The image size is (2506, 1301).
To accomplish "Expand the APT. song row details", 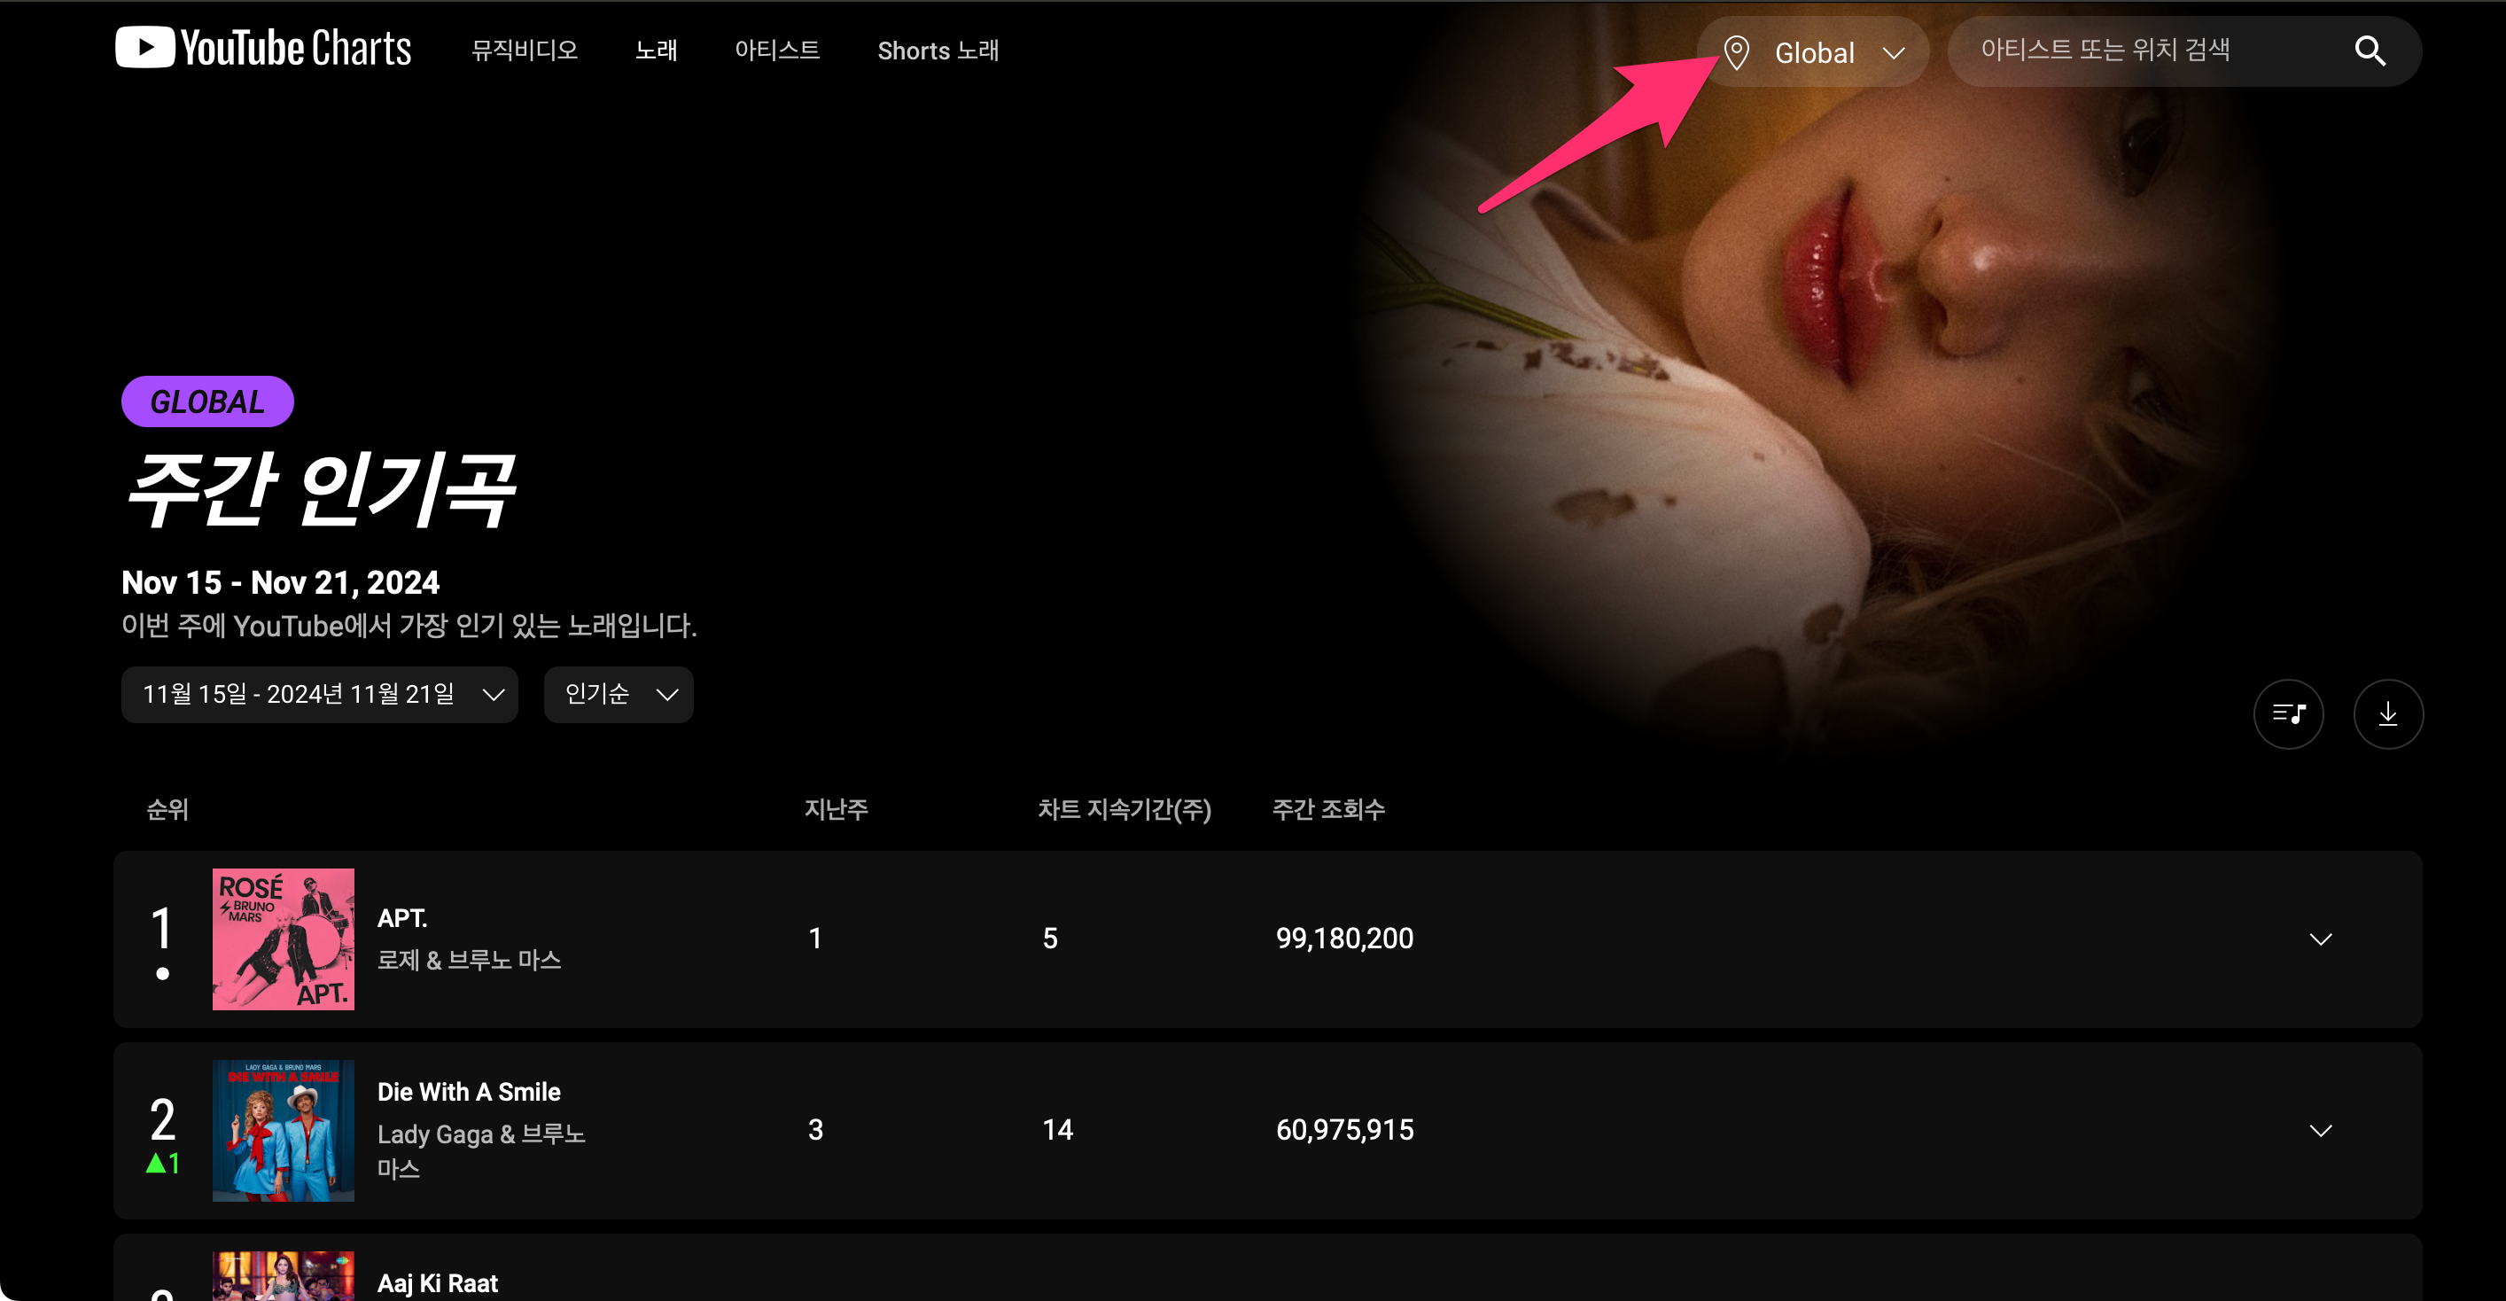I will pyautogui.click(x=2320, y=939).
